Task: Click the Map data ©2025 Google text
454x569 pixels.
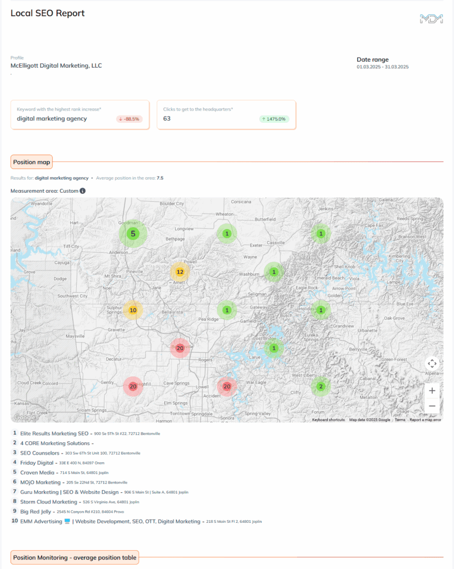Action: 370,420
